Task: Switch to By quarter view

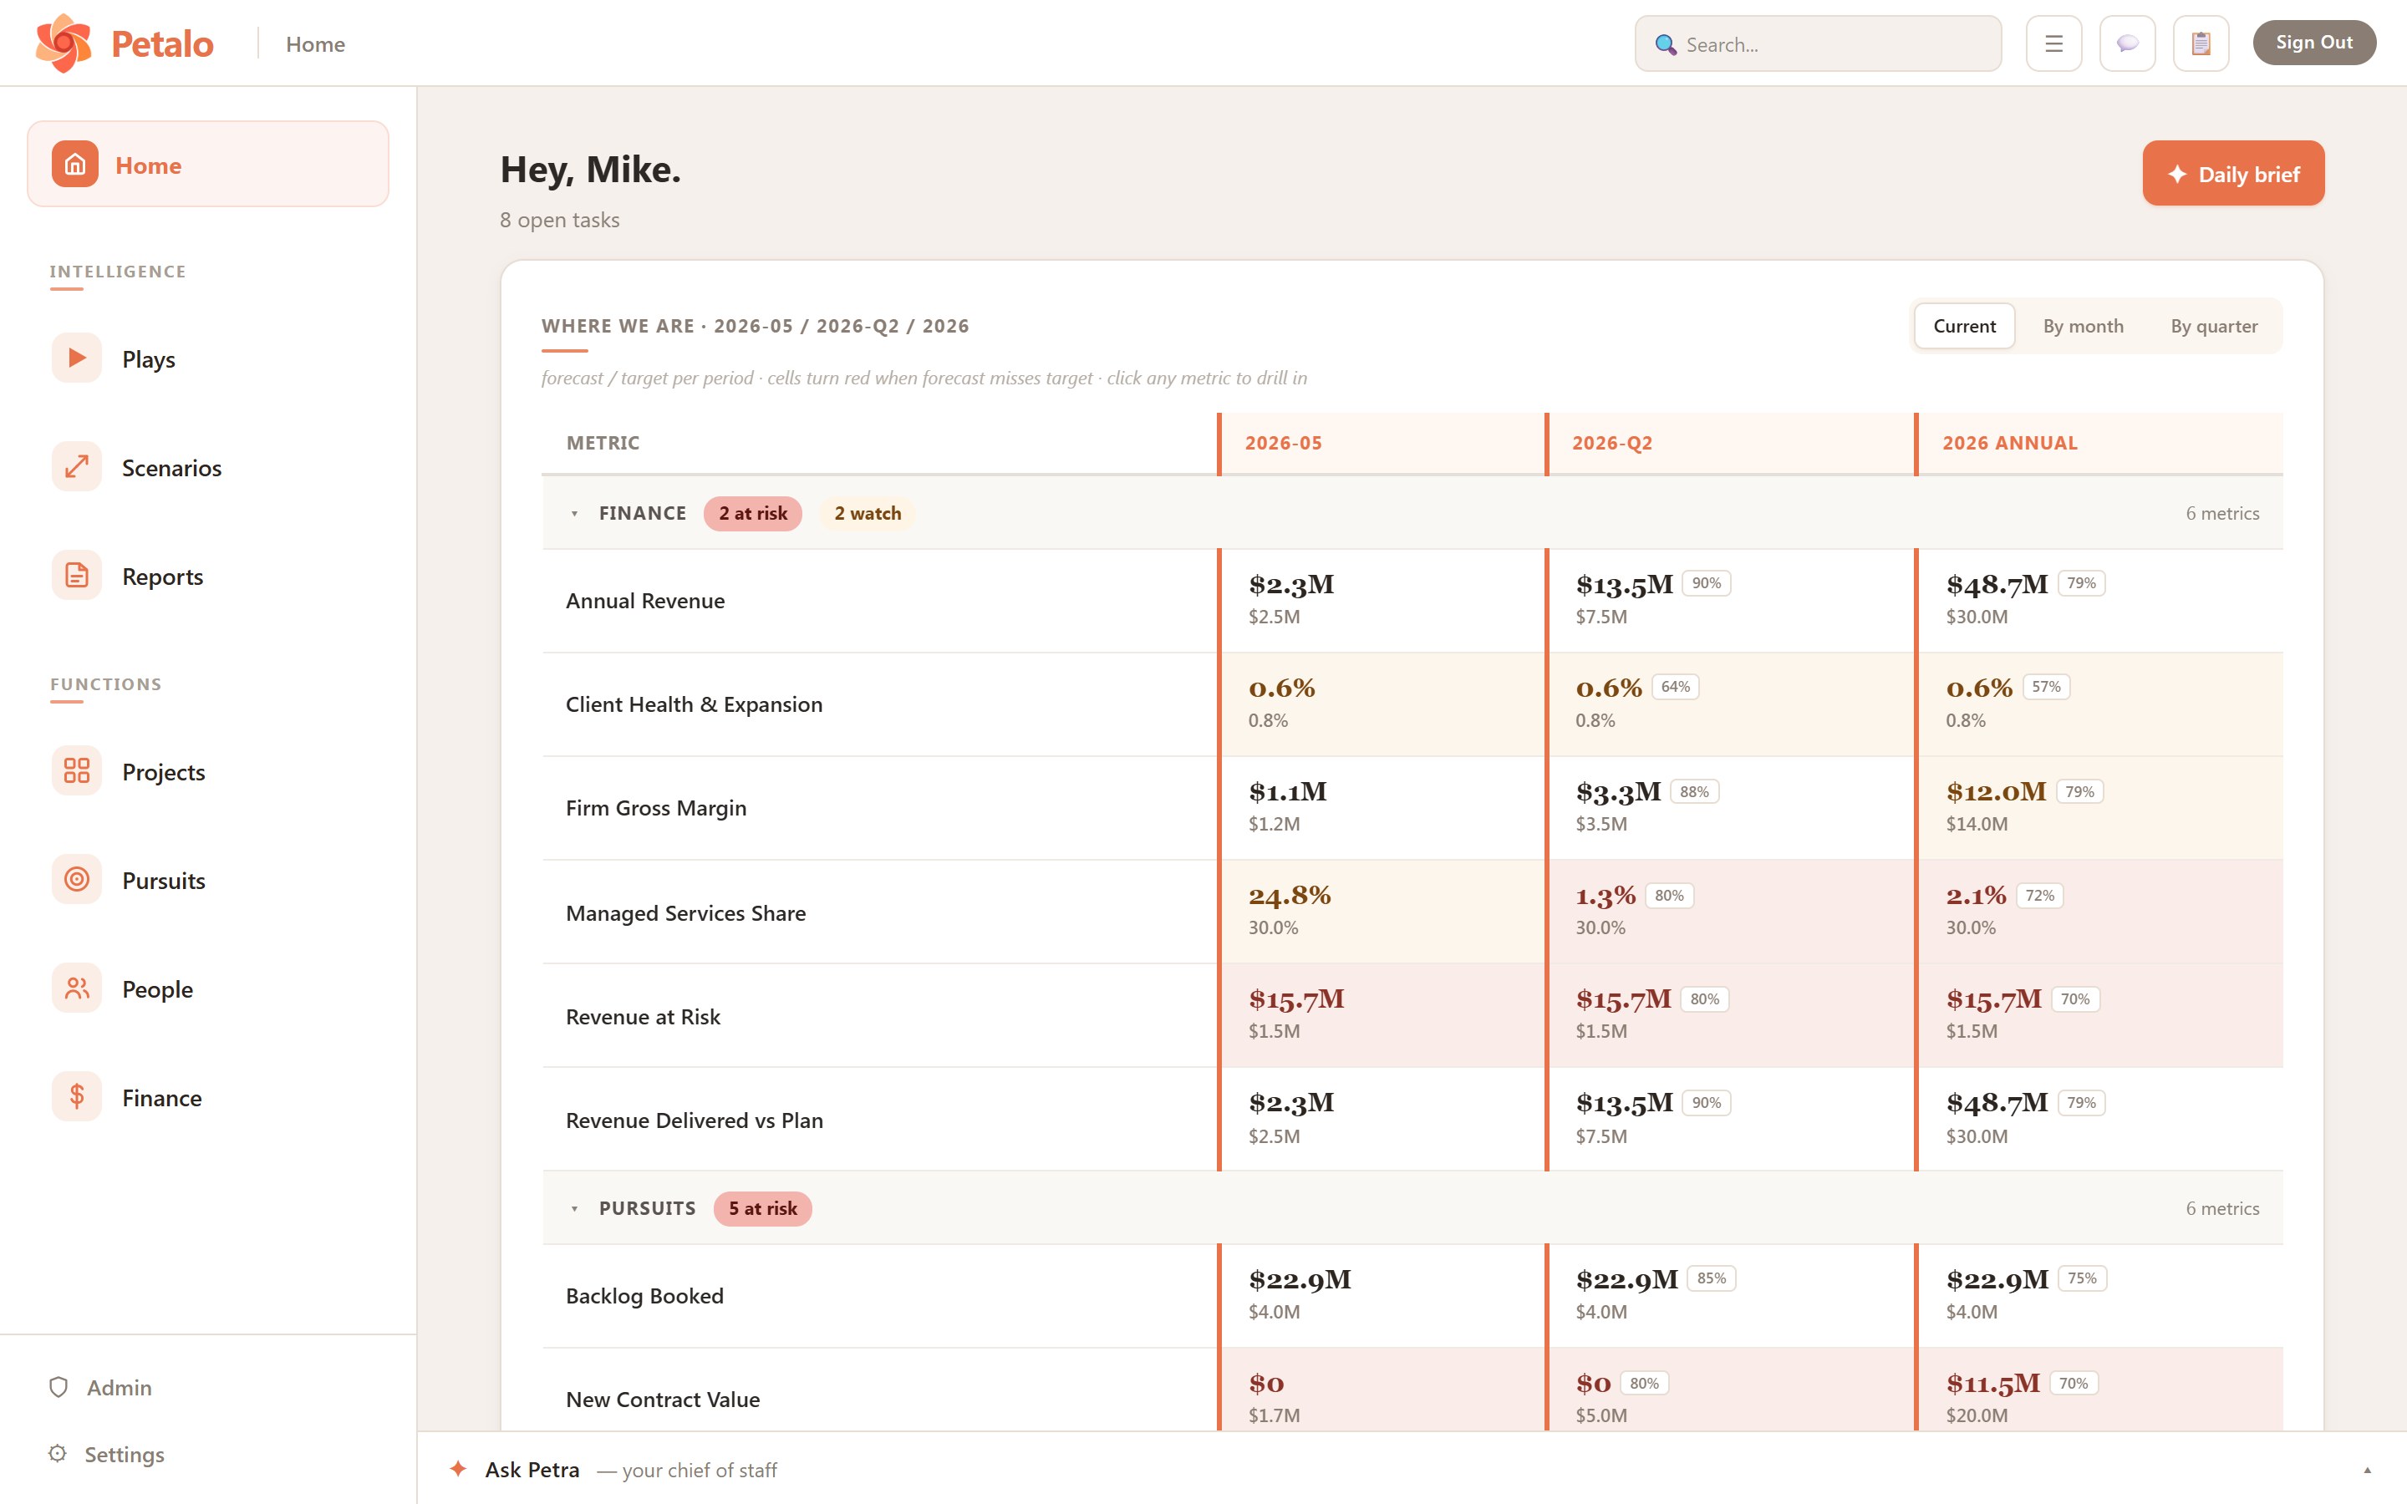Action: [x=2214, y=326]
